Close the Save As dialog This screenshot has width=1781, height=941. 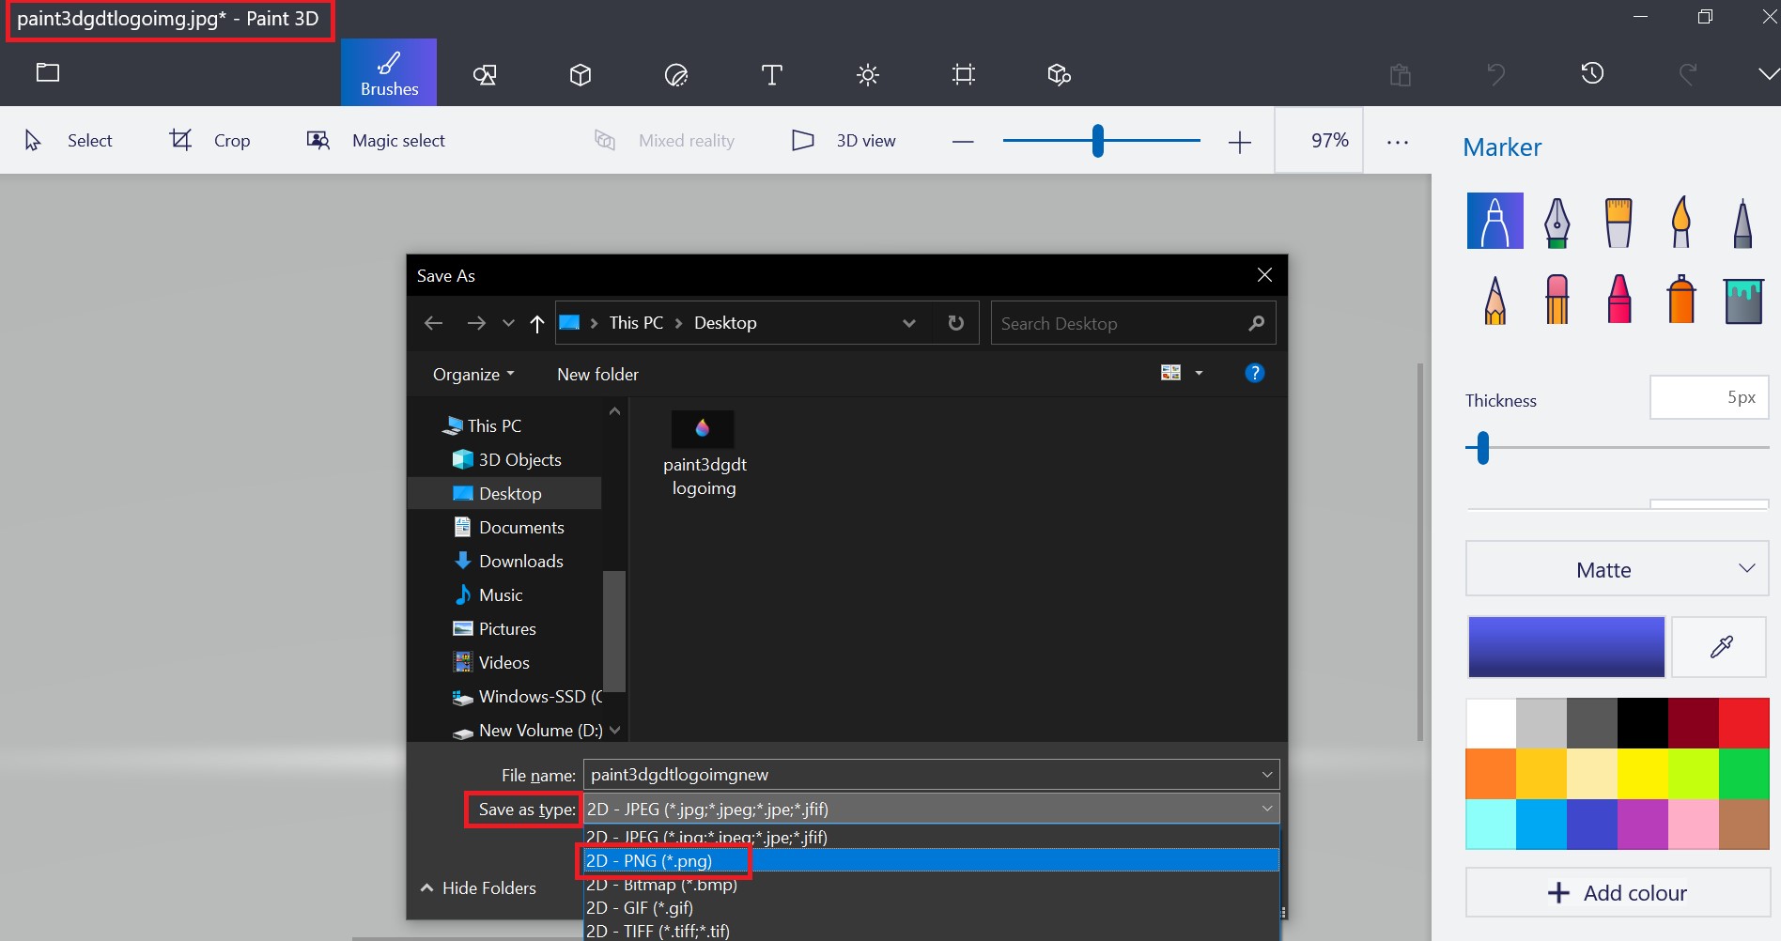[x=1264, y=274]
